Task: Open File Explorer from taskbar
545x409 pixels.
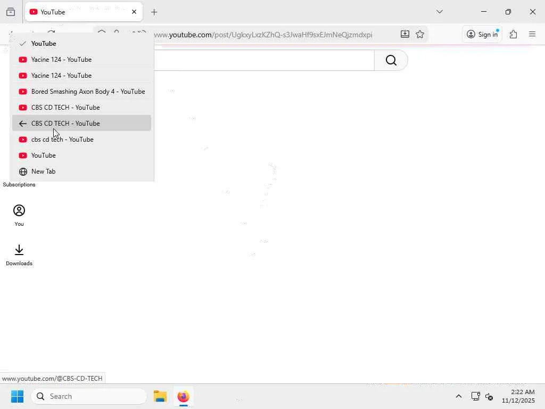Action: point(160,396)
